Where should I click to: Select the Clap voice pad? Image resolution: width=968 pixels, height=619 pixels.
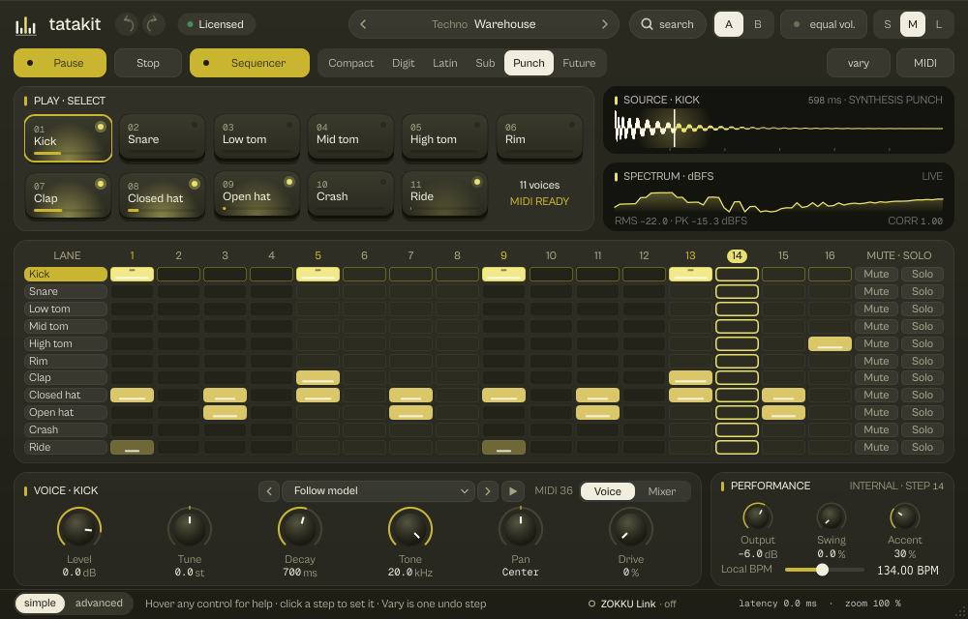tap(68, 195)
